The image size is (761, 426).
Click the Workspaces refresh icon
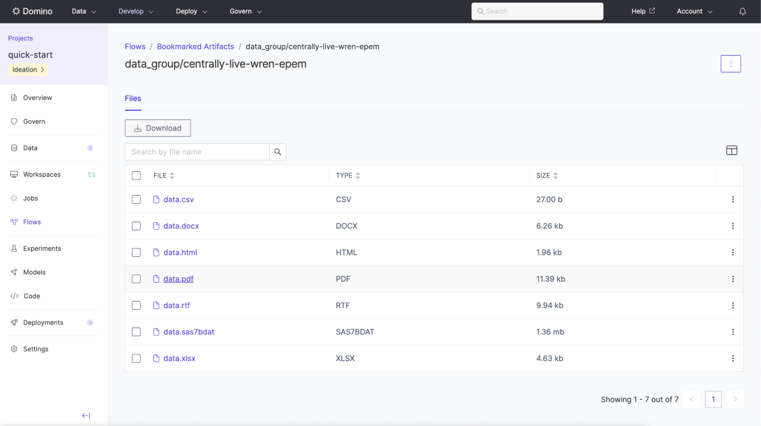pyautogui.click(x=92, y=174)
